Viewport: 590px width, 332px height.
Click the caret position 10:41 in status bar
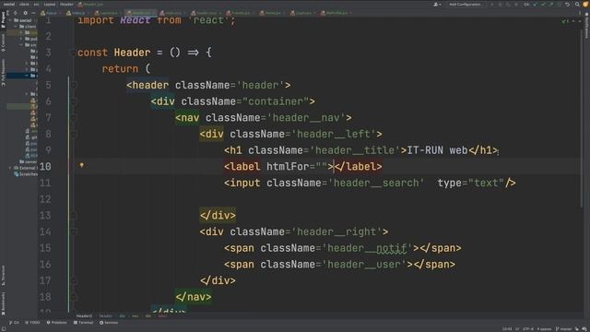[x=506, y=329]
